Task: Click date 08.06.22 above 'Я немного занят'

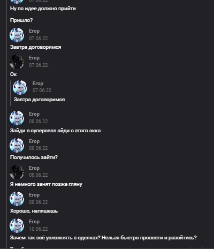Action: pos(39,175)
